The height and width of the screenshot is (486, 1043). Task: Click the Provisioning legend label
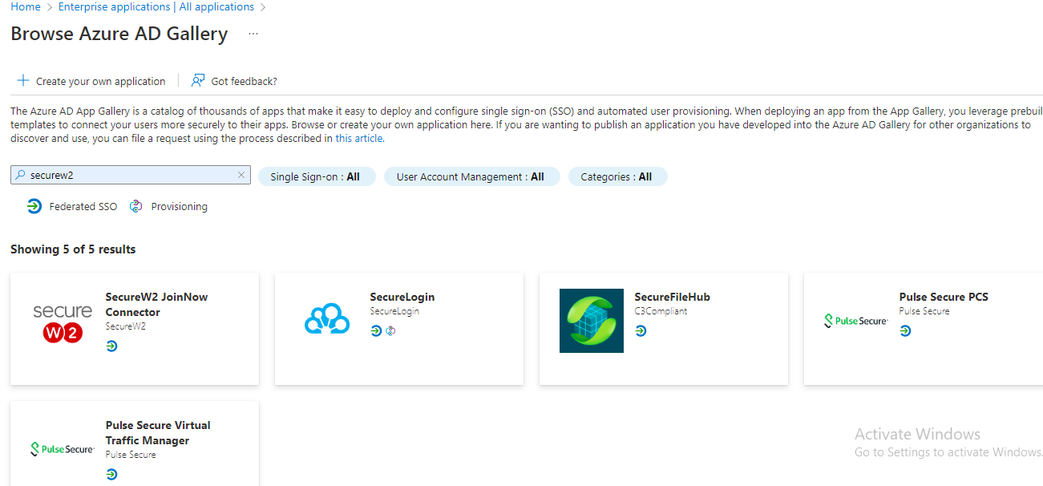tap(180, 206)
